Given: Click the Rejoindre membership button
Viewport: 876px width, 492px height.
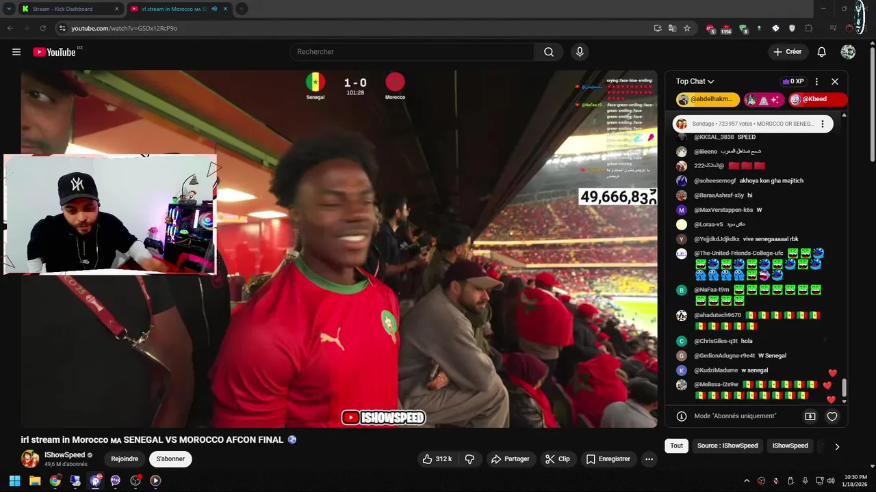Looking at the screenshot, I should click(x=125, y=459).
